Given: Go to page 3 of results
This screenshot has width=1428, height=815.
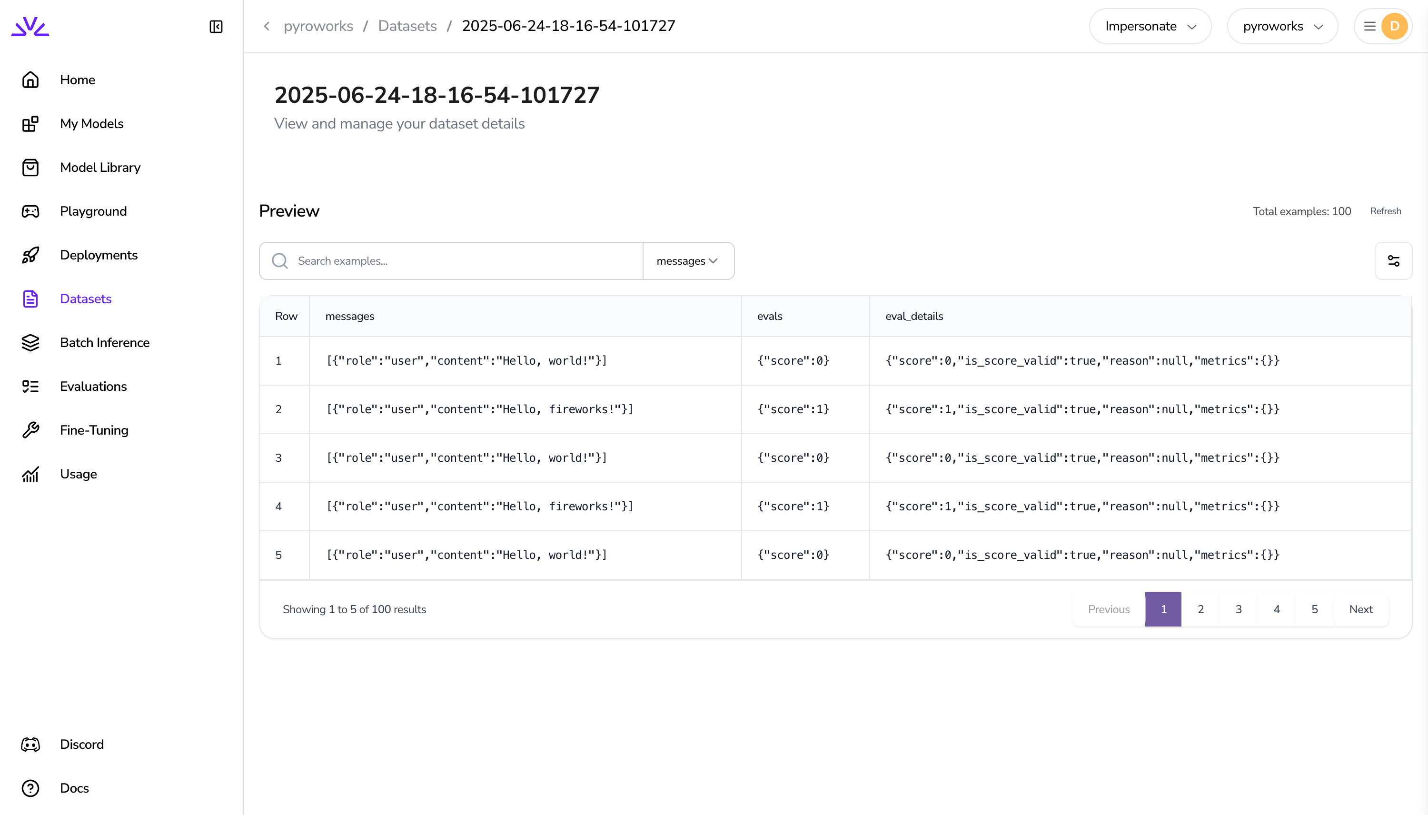Looking at the screenshot, I should 1239,609.
